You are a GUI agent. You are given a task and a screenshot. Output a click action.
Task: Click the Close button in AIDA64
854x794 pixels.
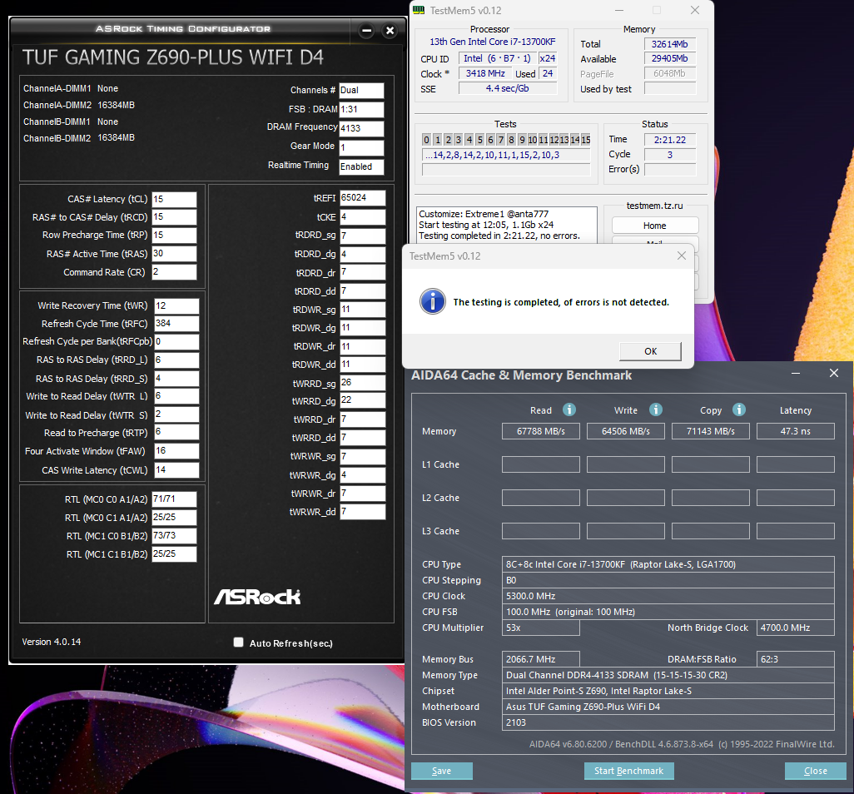(816, 771)
